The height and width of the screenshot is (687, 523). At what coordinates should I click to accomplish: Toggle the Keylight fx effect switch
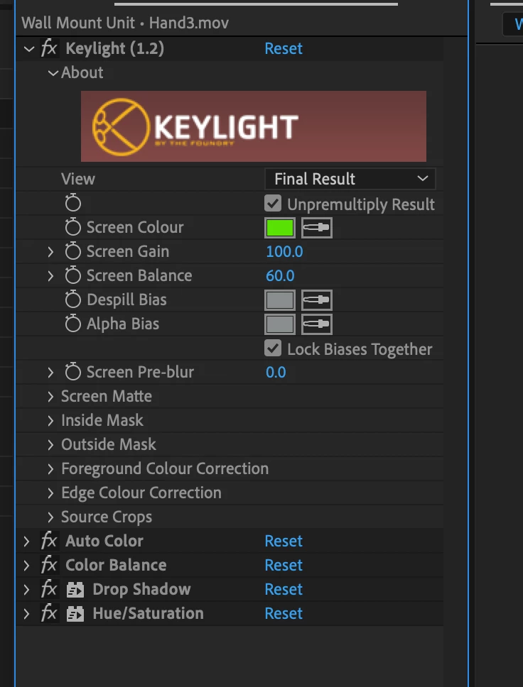(49, 48)
